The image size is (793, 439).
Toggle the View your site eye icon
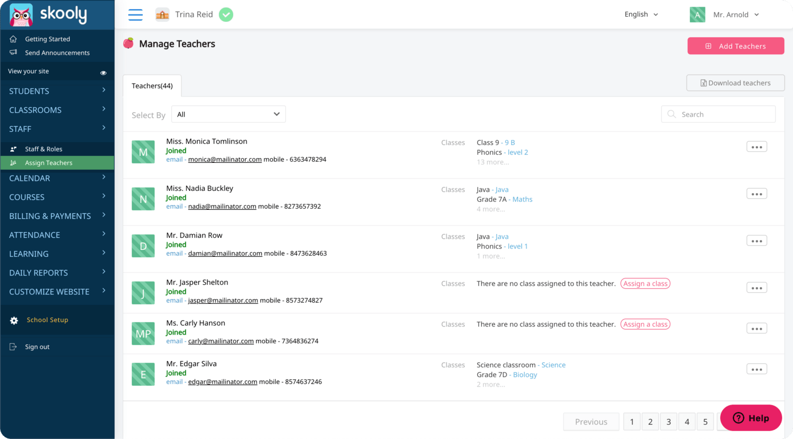(x=104, y=73)
